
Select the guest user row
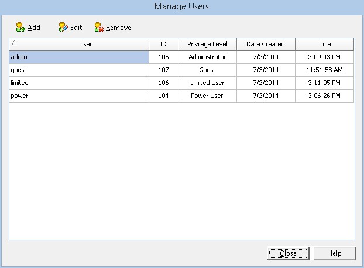coord(78,70)
